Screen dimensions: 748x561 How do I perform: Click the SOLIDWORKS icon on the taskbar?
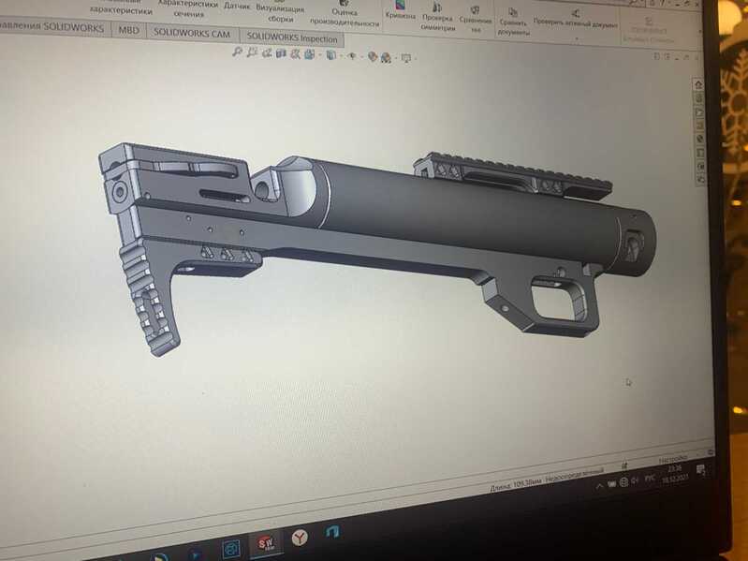pyautogui.click(x=265, y=542)
